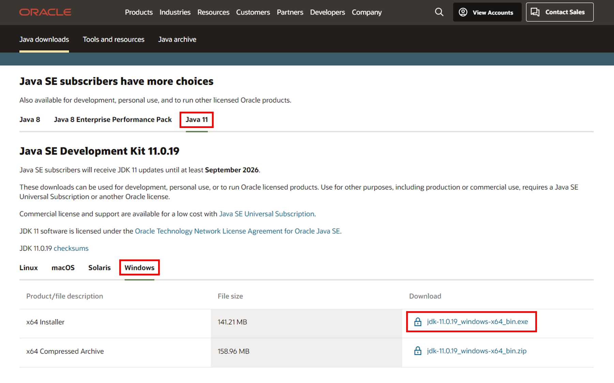Open the Developers menu
The width and height of the screenshot is (614, 383).
tap(327, 12)
